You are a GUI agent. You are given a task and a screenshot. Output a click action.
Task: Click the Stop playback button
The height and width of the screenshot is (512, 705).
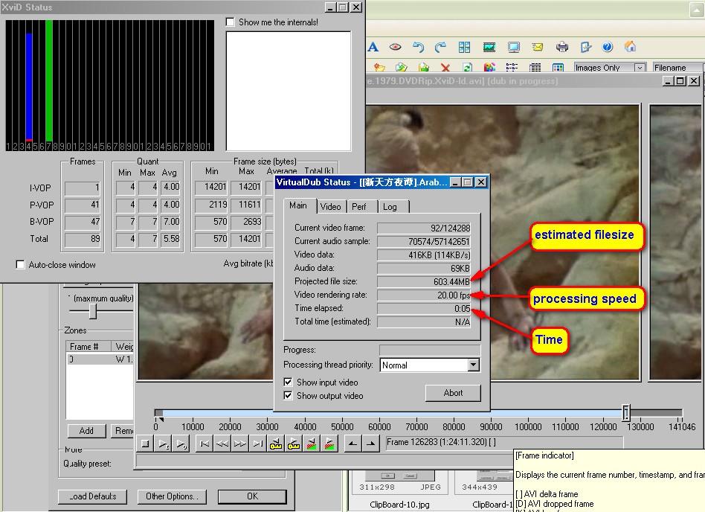[x=145, y=444]
